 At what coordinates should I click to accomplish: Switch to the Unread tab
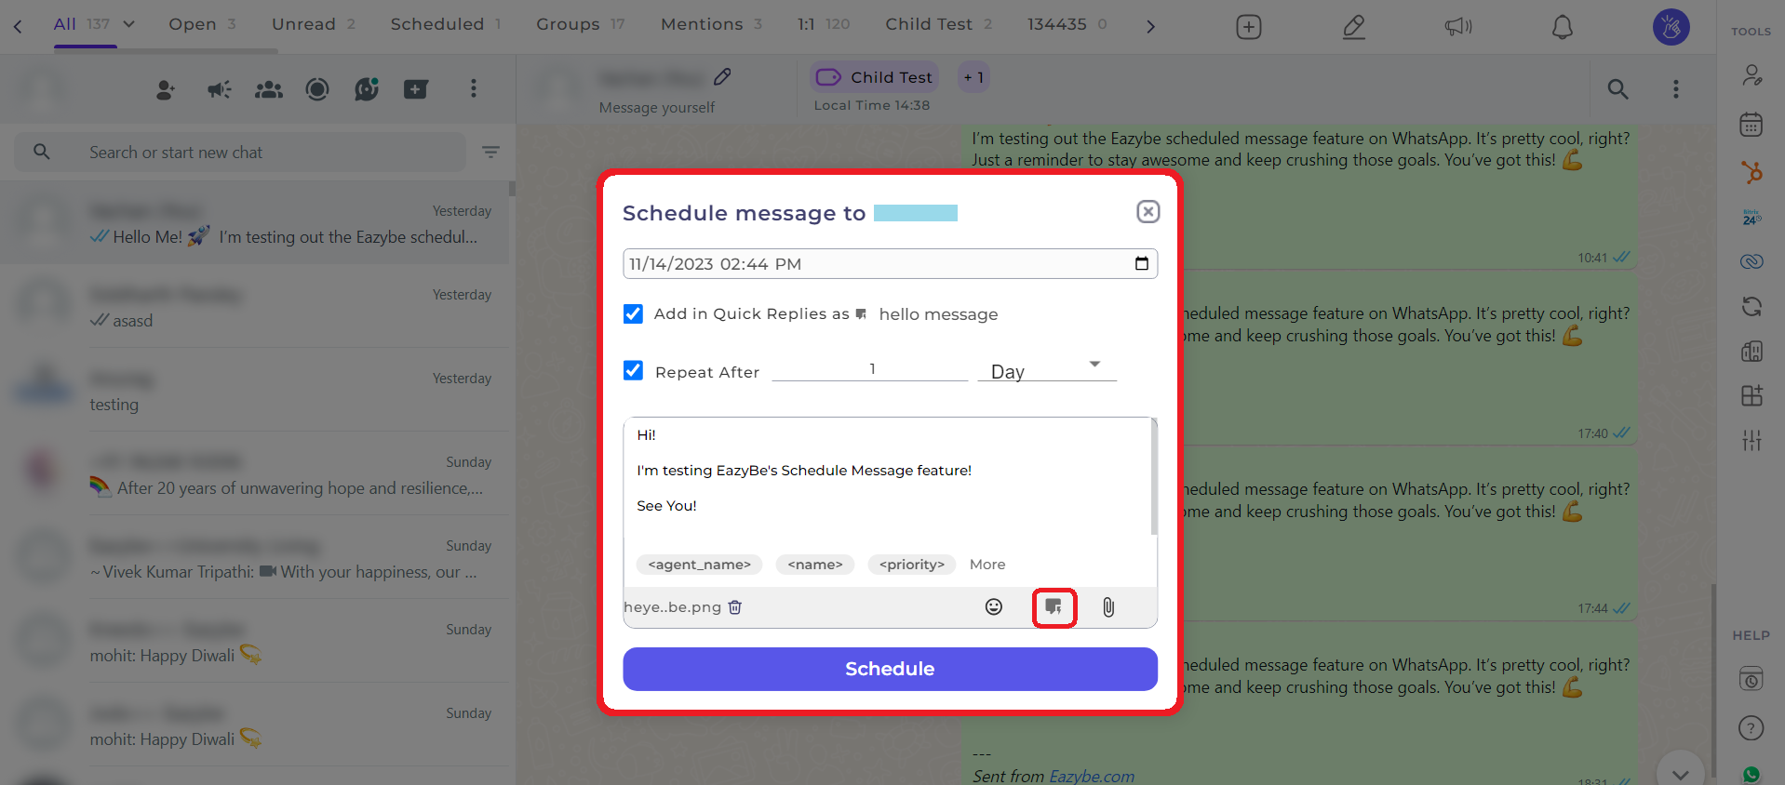(x=314, y=24)
